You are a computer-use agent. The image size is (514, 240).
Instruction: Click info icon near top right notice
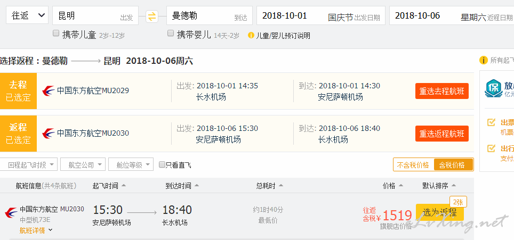click(x=483, y=60)
